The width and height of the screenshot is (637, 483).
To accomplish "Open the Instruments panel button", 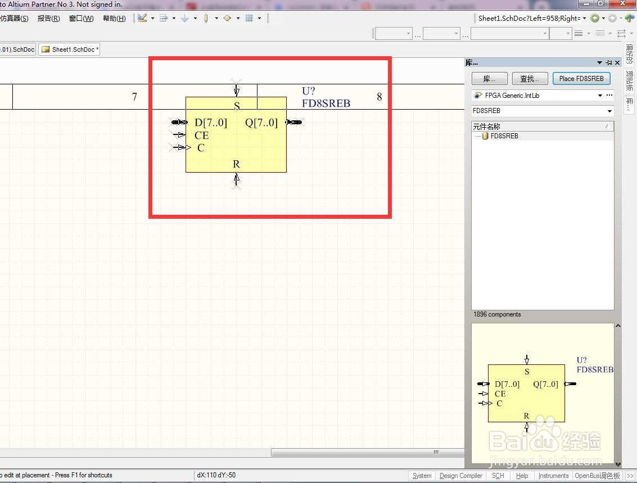I will [553, 476].
